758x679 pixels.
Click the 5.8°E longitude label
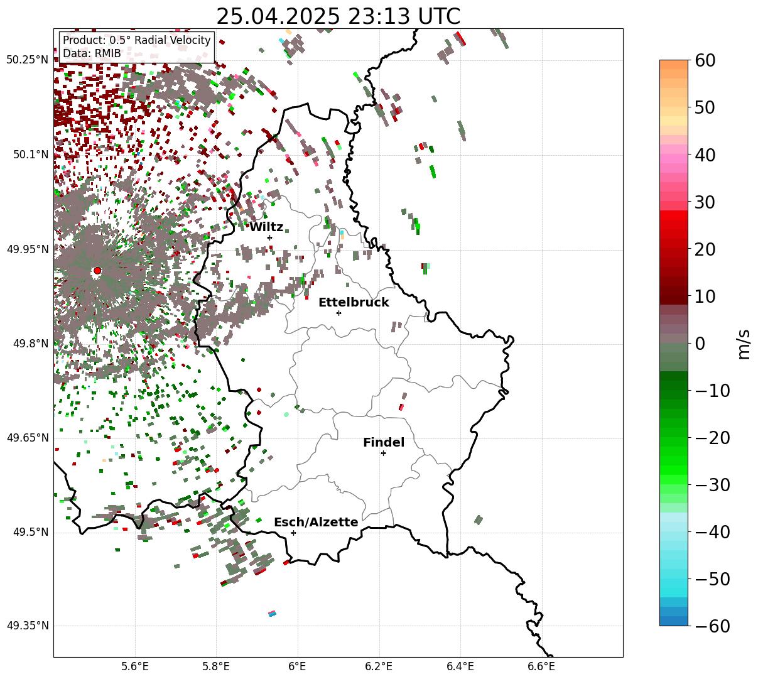tap(216, 666)
